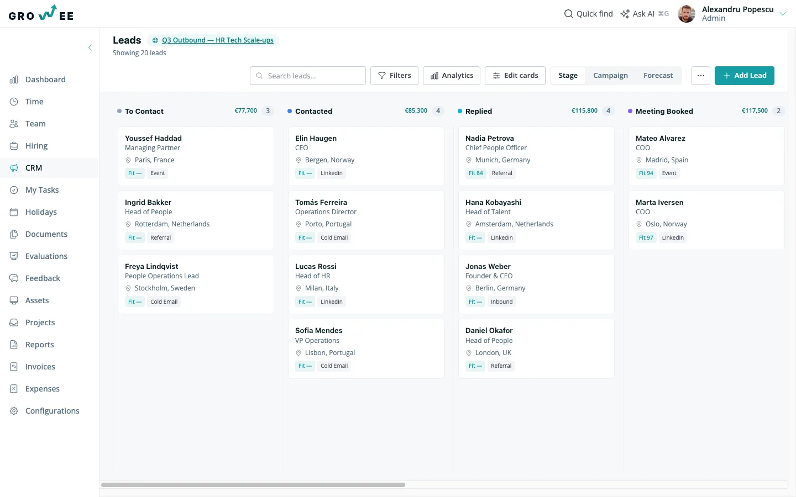Click the Feedback chat icon
Image resolution: width=796 pixels, height=497 pixels.
point(14,278)
